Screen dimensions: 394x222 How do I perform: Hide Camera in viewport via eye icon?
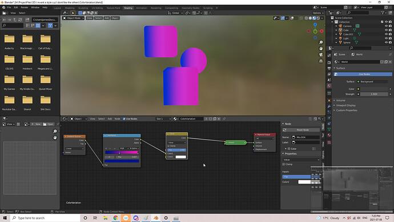coord(386,26)
